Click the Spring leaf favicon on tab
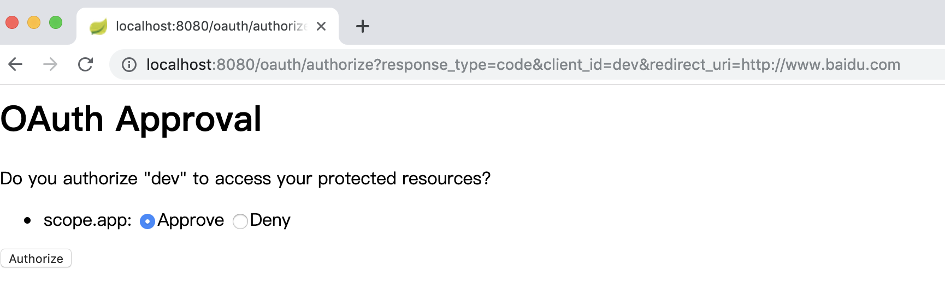The image size is (945, 300). [x=98, y=26]
